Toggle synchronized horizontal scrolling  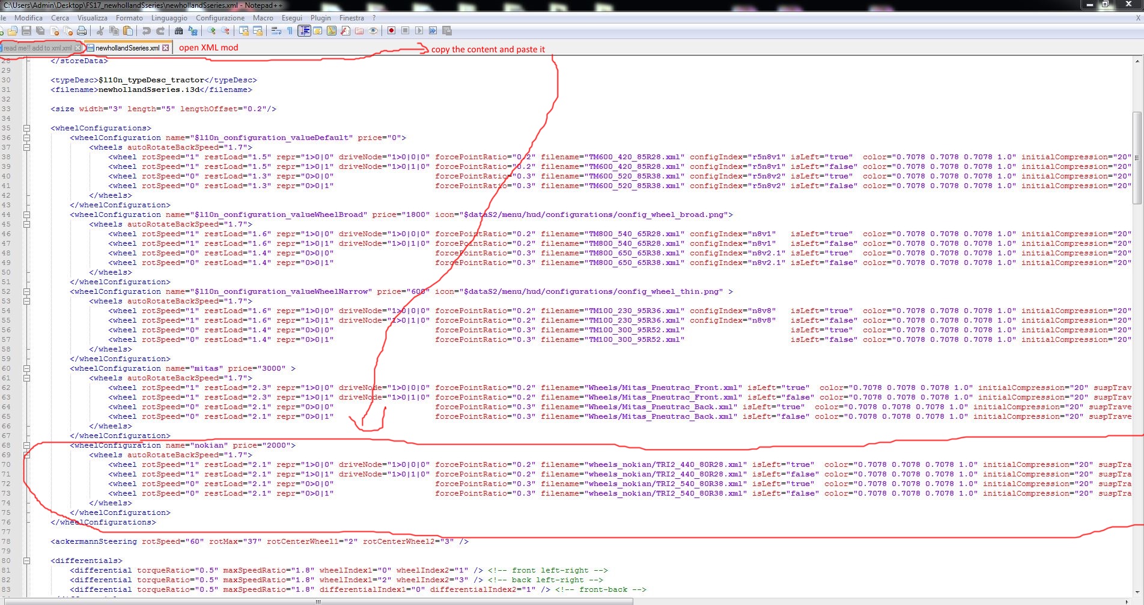(x=257, y=31)
